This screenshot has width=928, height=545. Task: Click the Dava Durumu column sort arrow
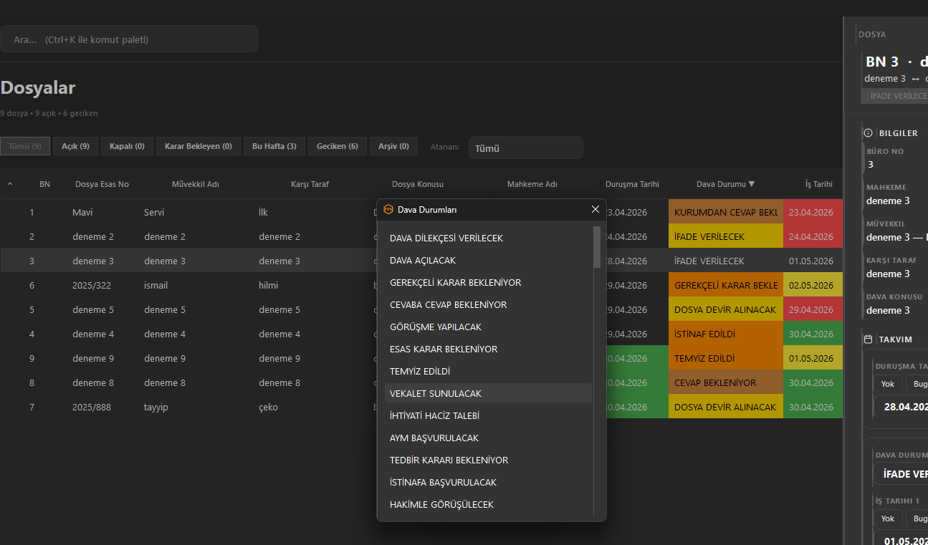click(x=751, y=184)
